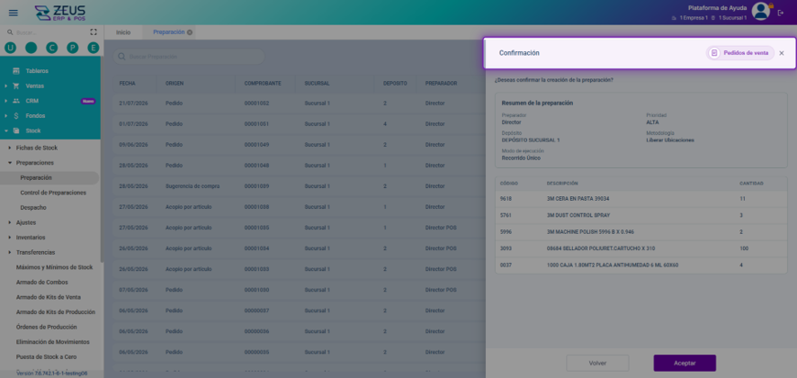Click the Ventas shopping cart icon

[x=16, y=86]
